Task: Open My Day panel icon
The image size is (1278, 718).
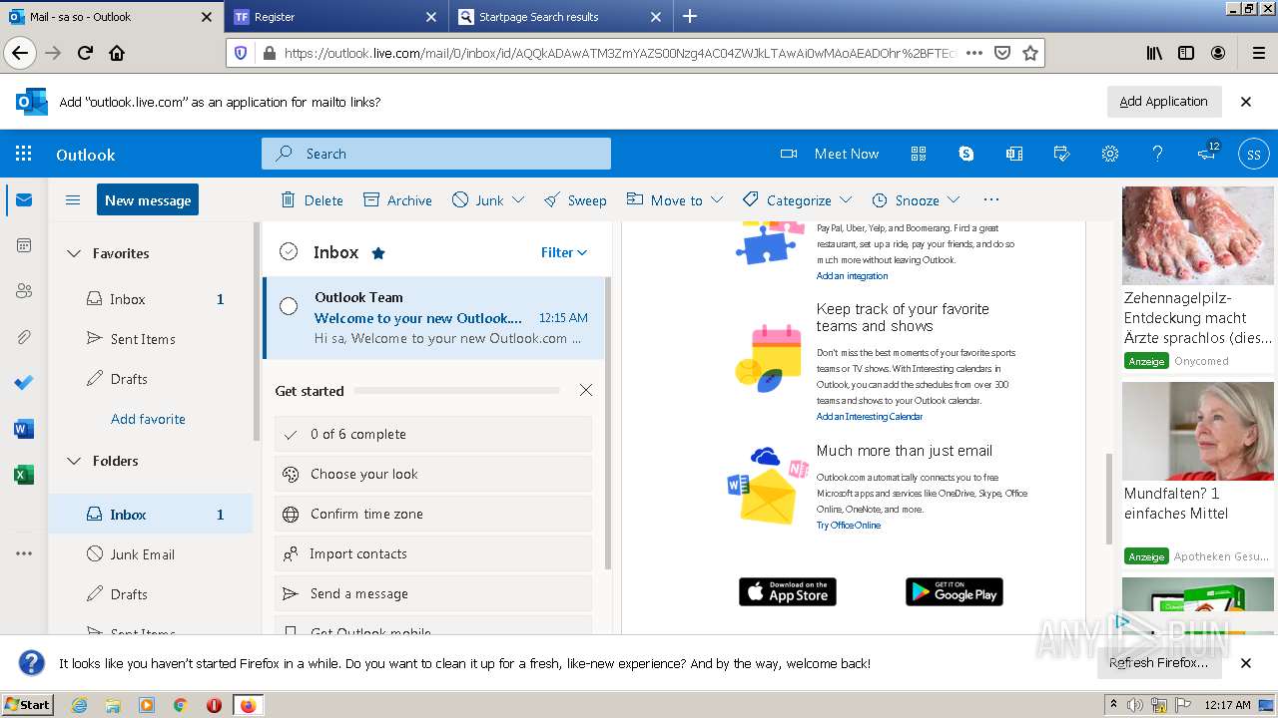Action: (1062, 154)
